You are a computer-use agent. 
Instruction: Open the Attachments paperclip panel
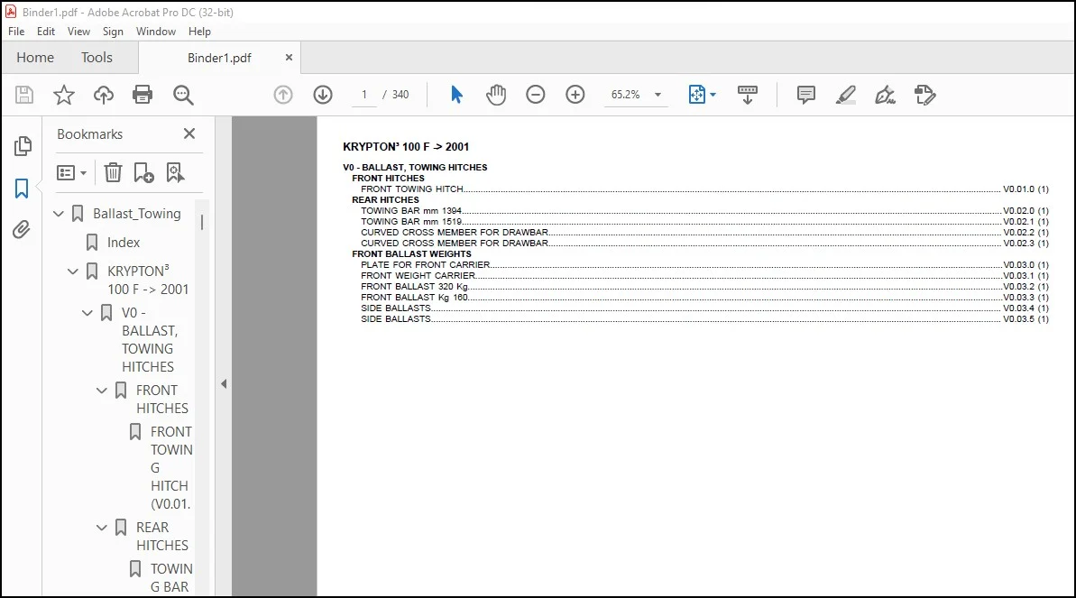tap(22, 229)
